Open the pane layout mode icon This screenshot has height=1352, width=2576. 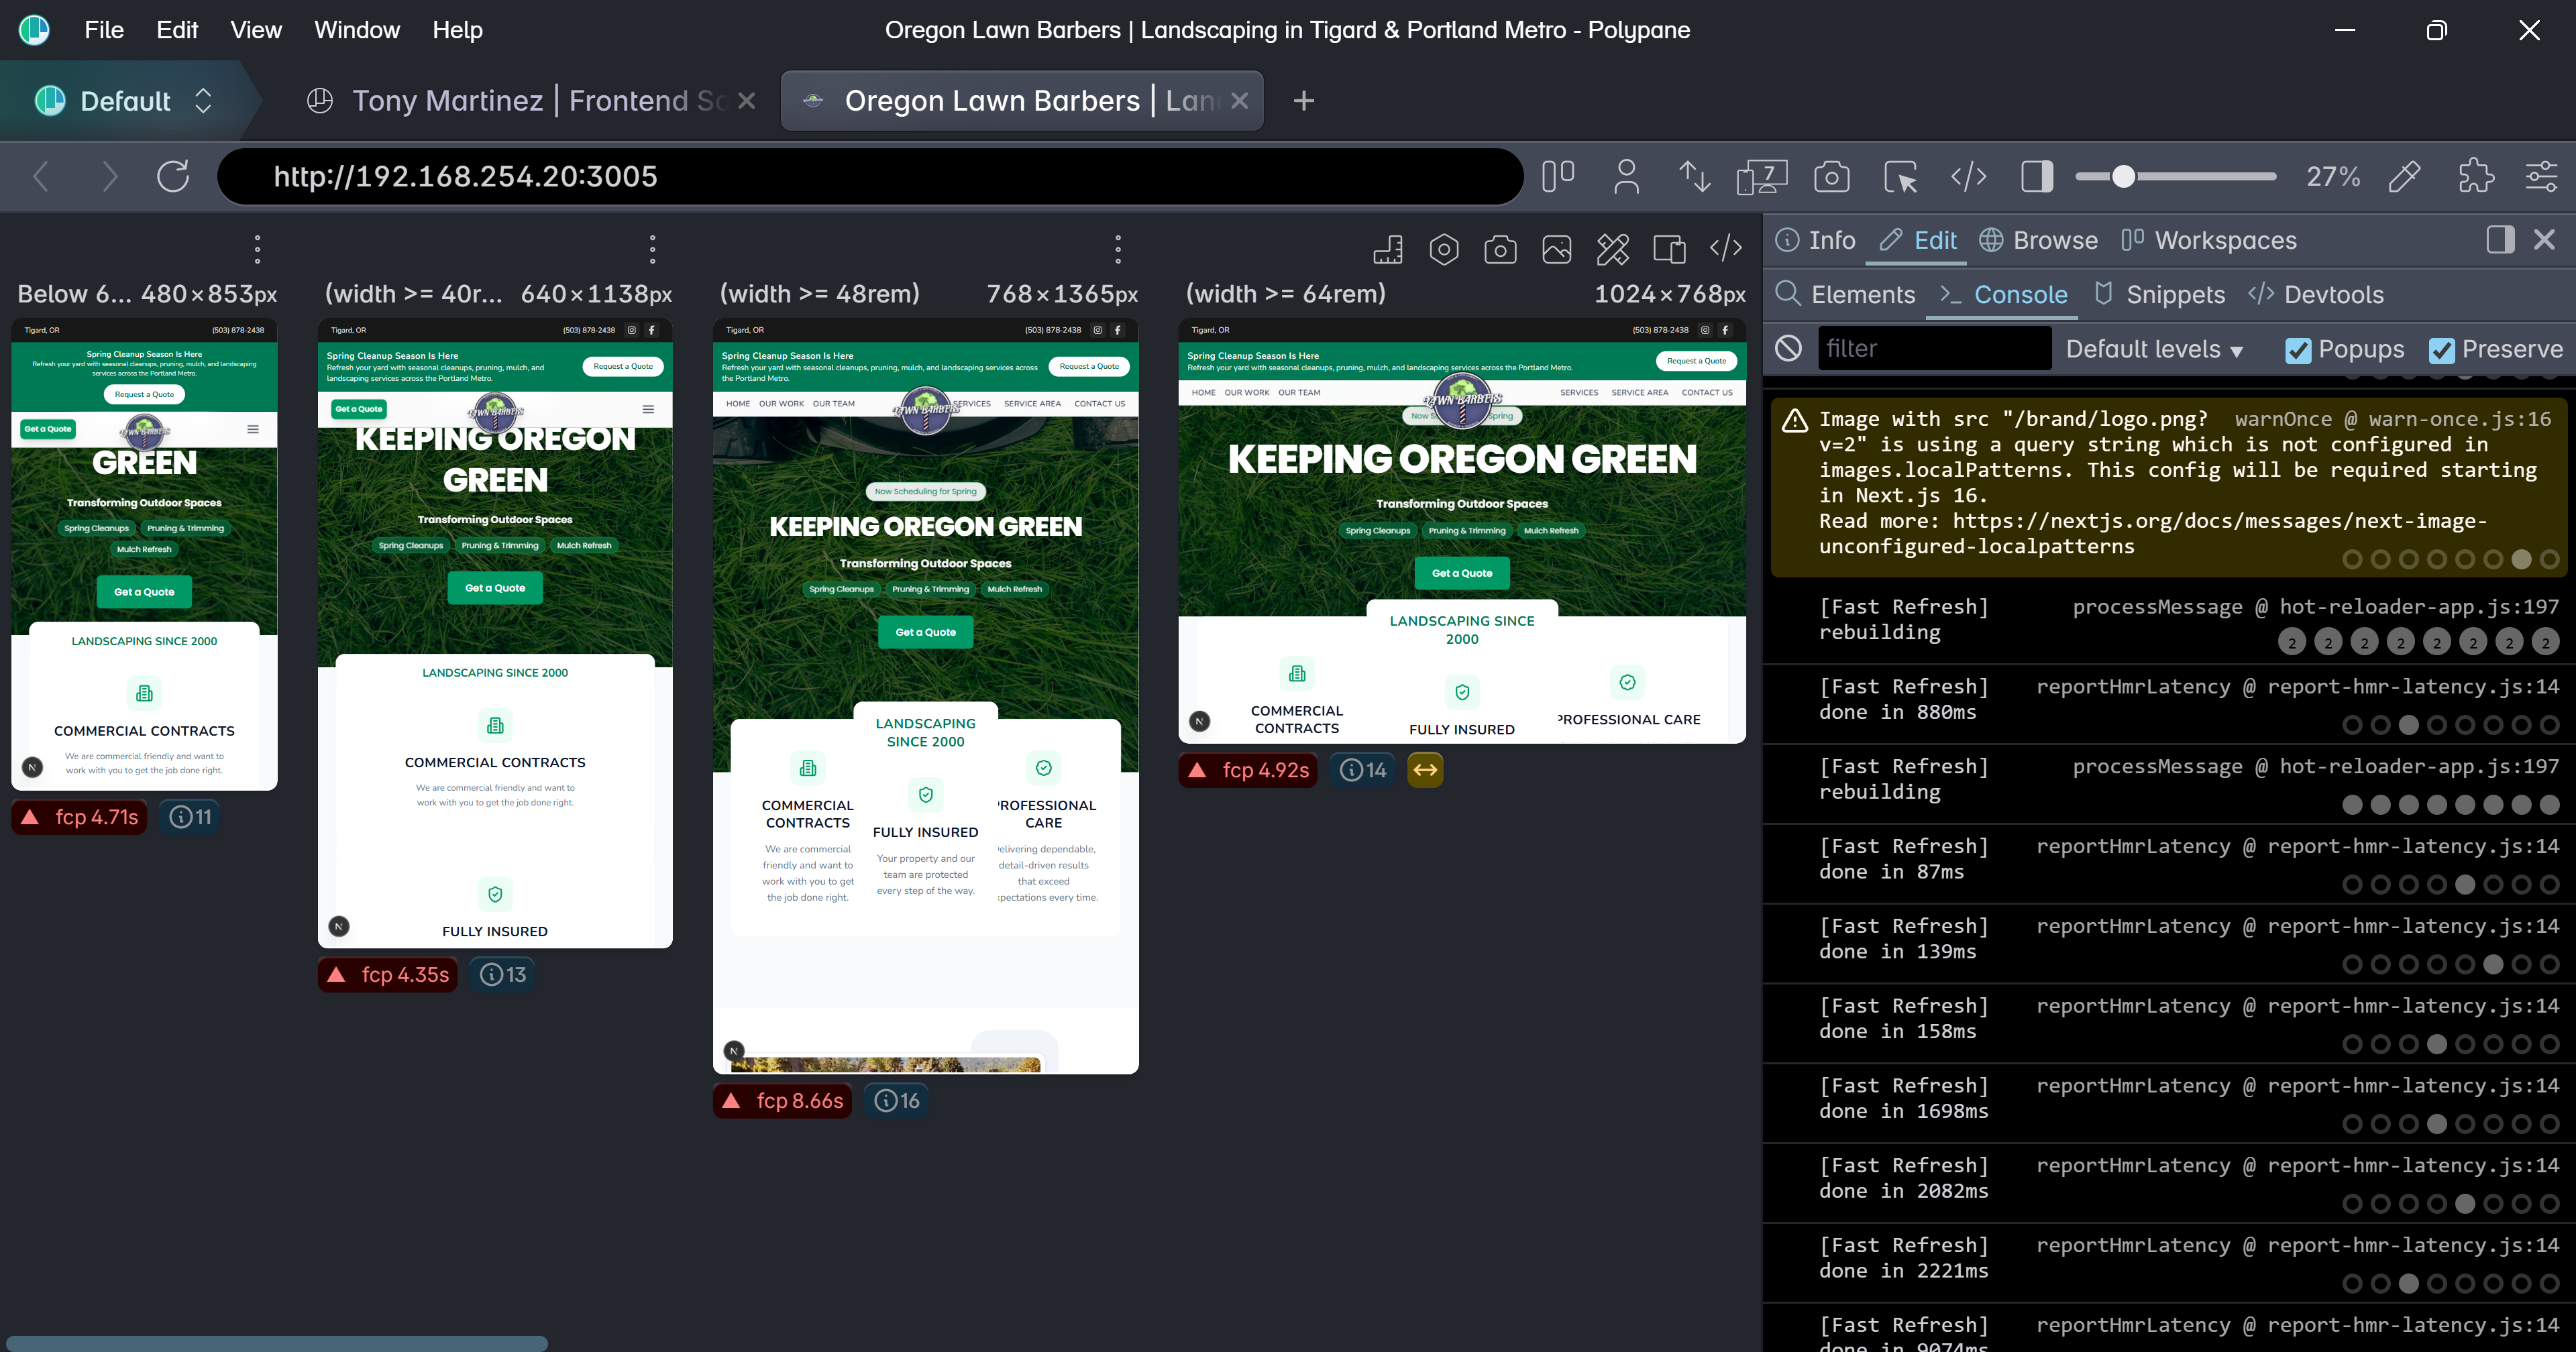point(1557,177)
